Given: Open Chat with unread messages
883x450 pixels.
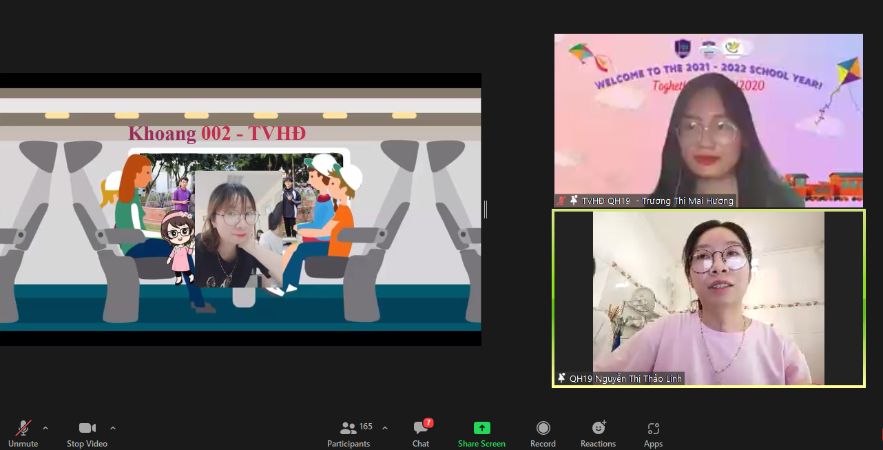Looking at the screenshot, I should click(x=420, y=428).
